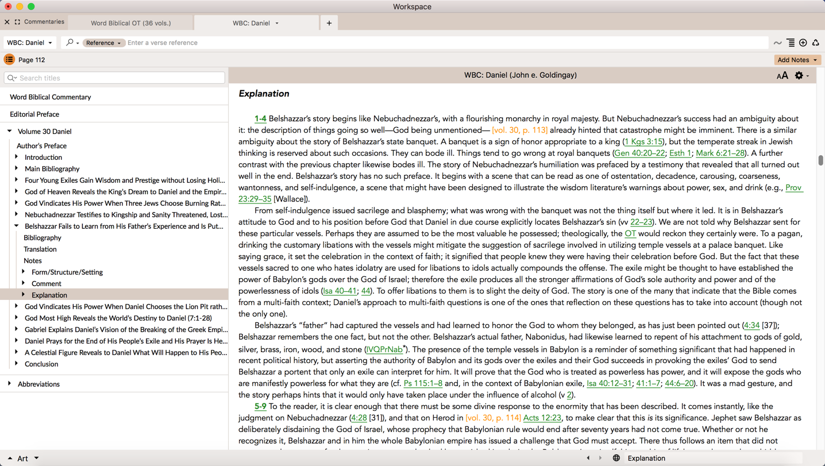Open the WBC: Daniel module dropdown

(29, 43)
